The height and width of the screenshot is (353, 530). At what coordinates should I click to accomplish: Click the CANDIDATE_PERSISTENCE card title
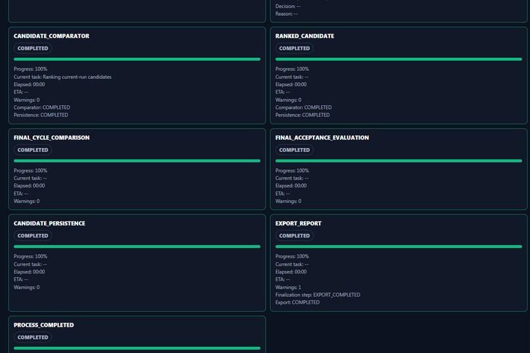tap(49, 224)
